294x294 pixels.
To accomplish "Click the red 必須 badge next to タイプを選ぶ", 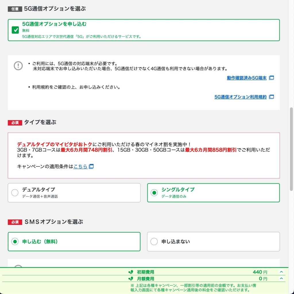I will (x=15, y=123).
